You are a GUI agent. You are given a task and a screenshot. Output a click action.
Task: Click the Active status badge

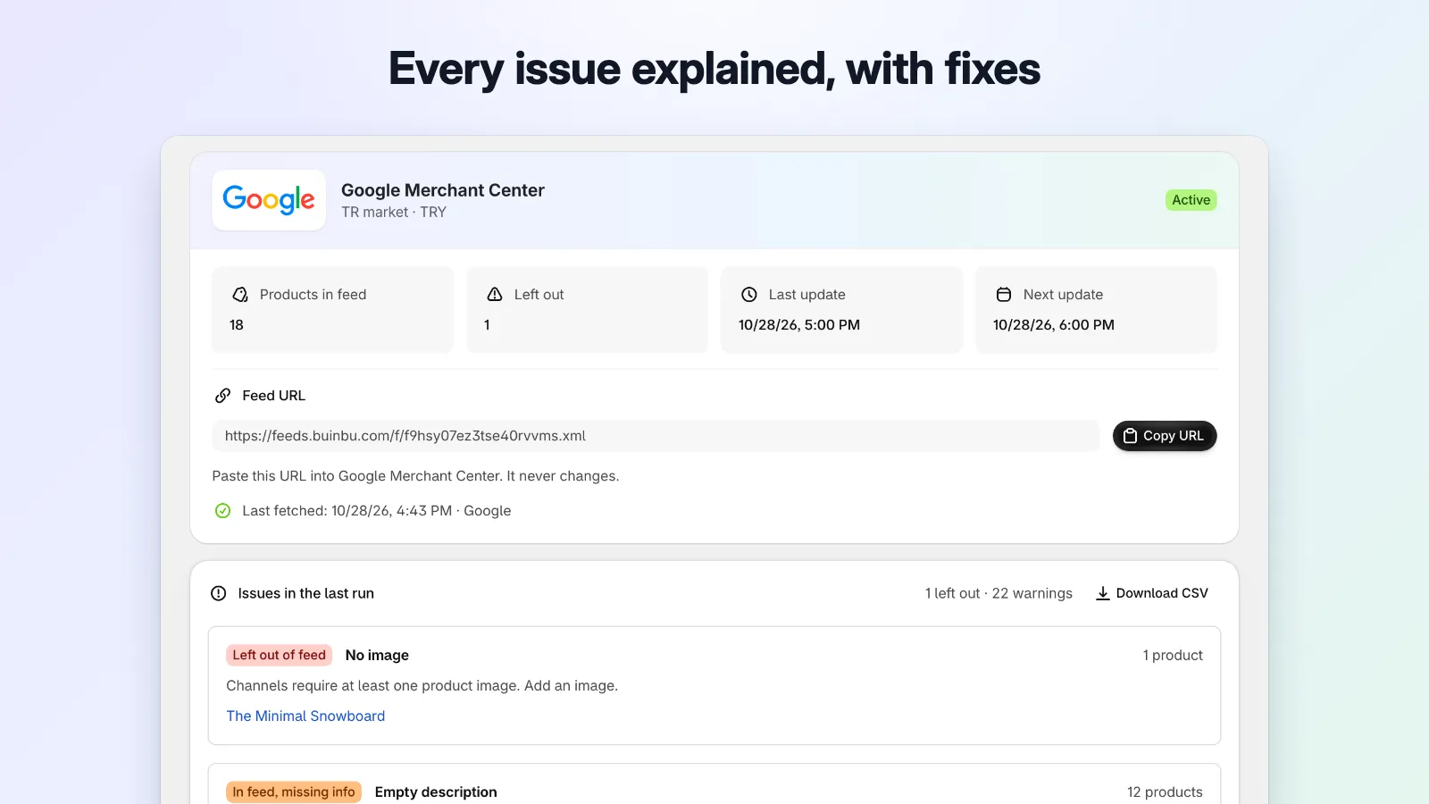[x=1191, y=200]
